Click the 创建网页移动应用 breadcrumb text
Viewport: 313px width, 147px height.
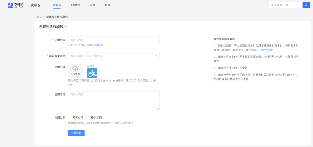[57, 17]
